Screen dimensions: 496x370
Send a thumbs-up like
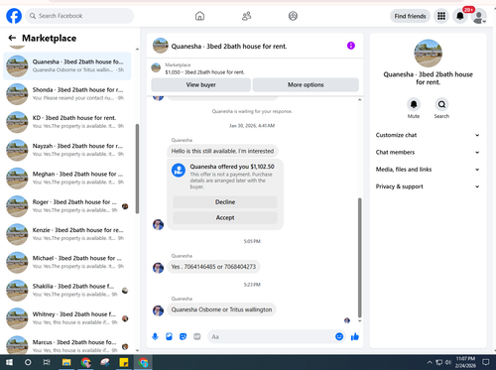[355, 336]
